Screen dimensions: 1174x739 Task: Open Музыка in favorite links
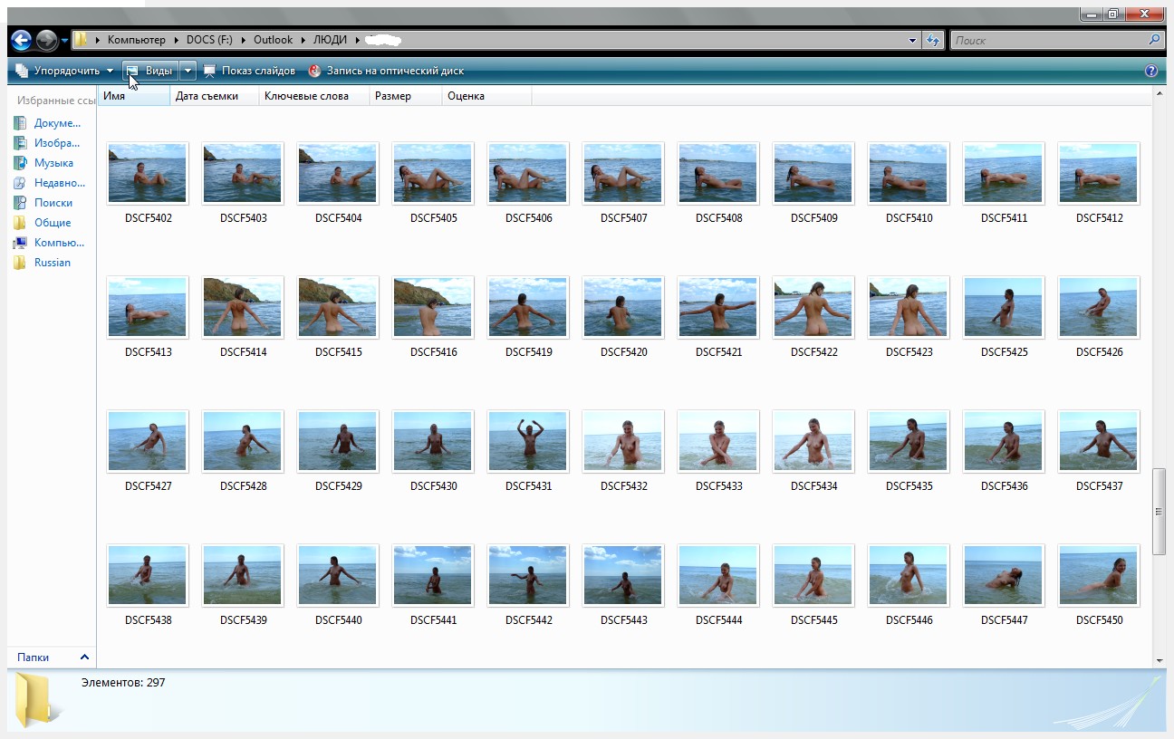pyautogui.click(x=53, y=163)
